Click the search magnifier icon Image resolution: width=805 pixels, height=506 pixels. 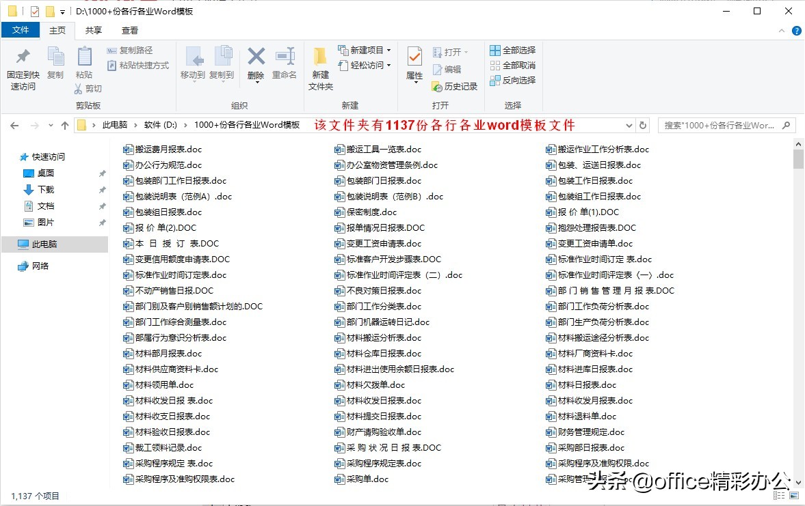[785, 125]
